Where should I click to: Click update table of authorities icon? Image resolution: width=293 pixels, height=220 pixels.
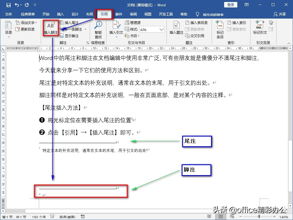click(x=271, y=29)
